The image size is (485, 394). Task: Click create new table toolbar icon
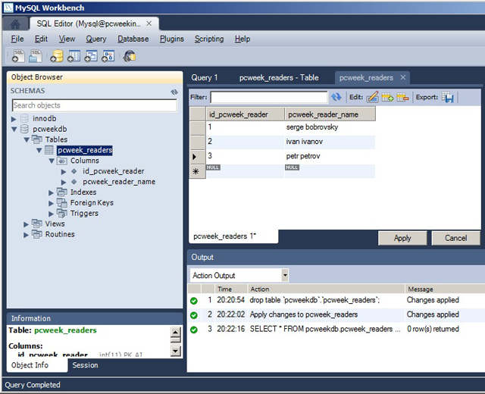point(74,56)
